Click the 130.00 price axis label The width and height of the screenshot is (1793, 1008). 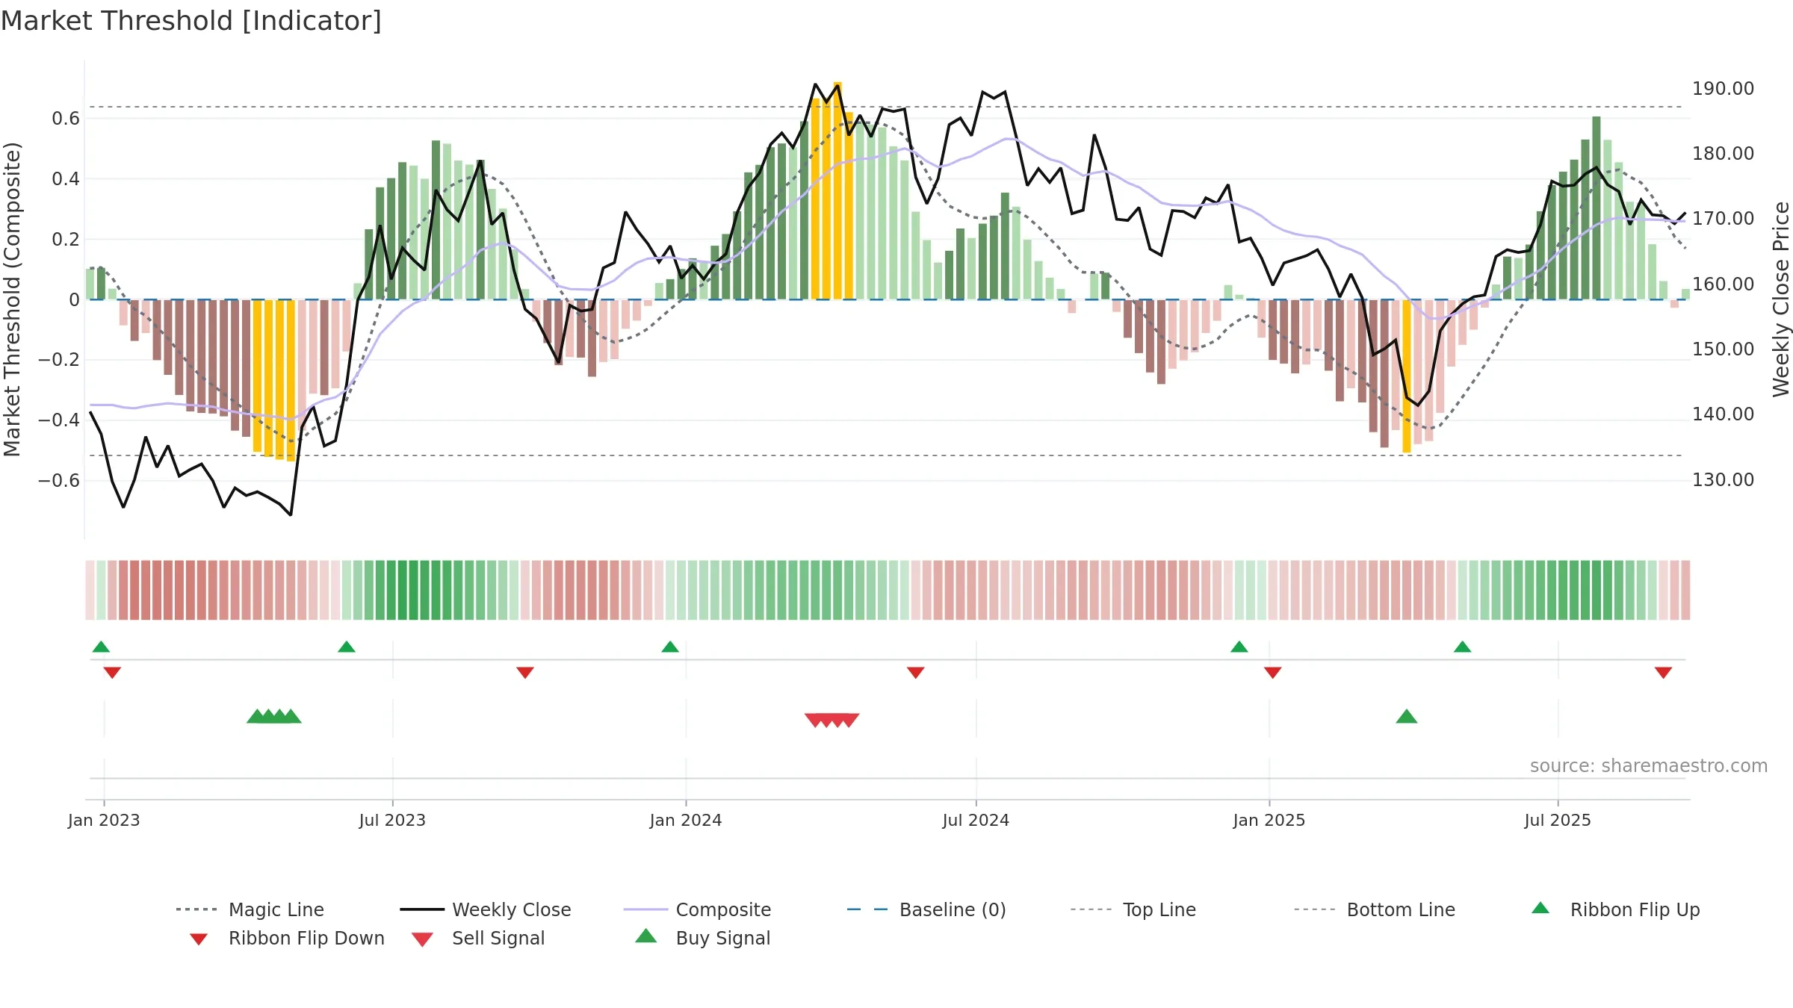click(1723, 480)
